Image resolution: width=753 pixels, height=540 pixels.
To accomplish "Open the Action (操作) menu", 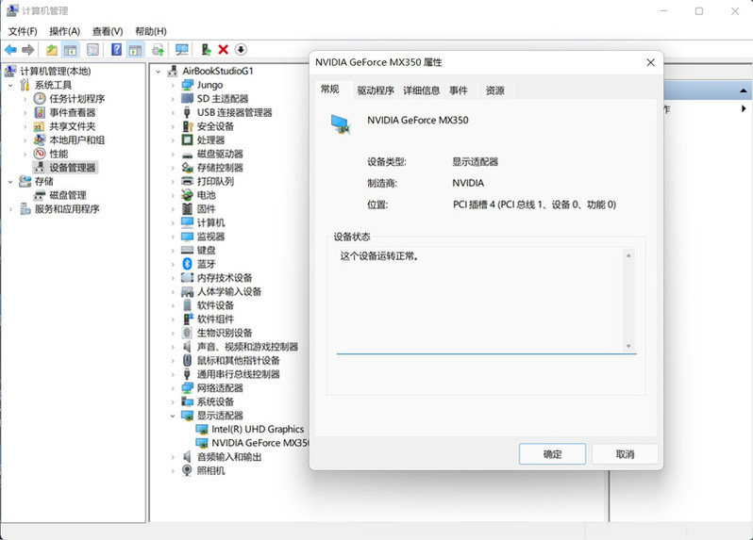I will [64, 31].
